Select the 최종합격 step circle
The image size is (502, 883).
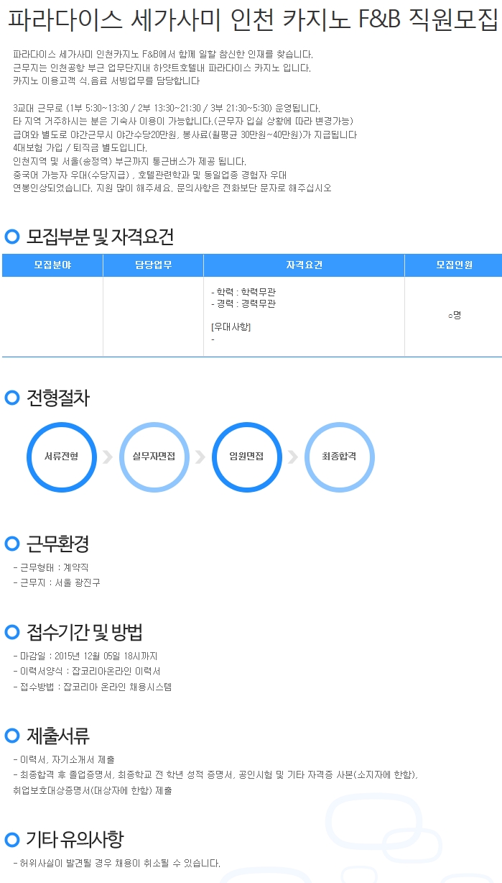point(339,457)
